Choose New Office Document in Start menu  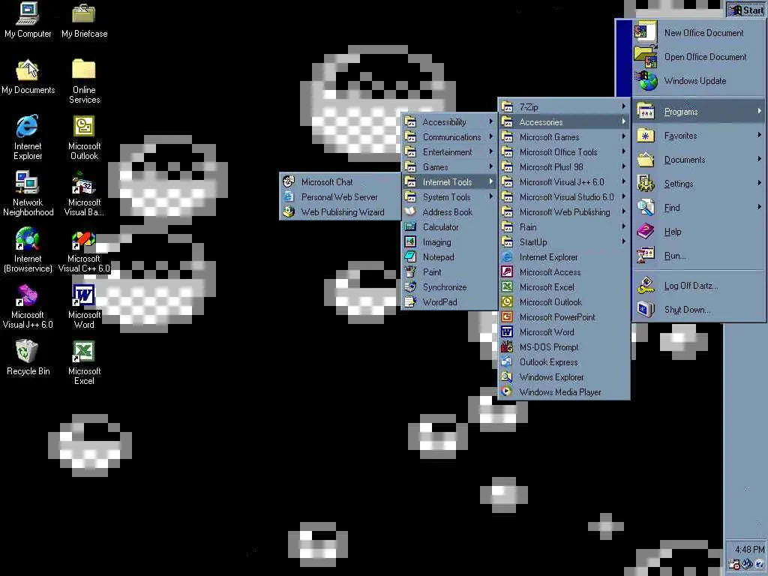pyautogui.click(x=700, y=33)
